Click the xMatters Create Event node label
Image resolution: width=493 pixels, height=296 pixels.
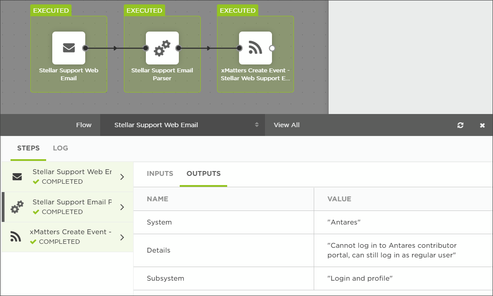pos(255,75)
